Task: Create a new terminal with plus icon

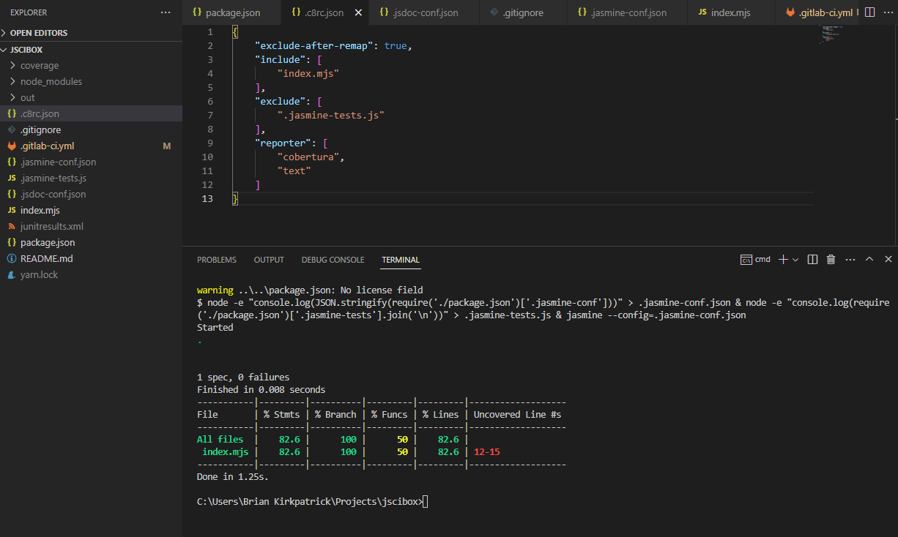Action: pyautogui.click(x=782, y=259)
